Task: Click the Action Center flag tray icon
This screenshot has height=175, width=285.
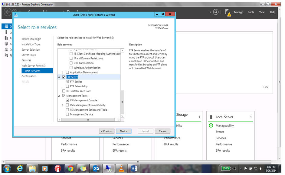Action: click(246, 169)
